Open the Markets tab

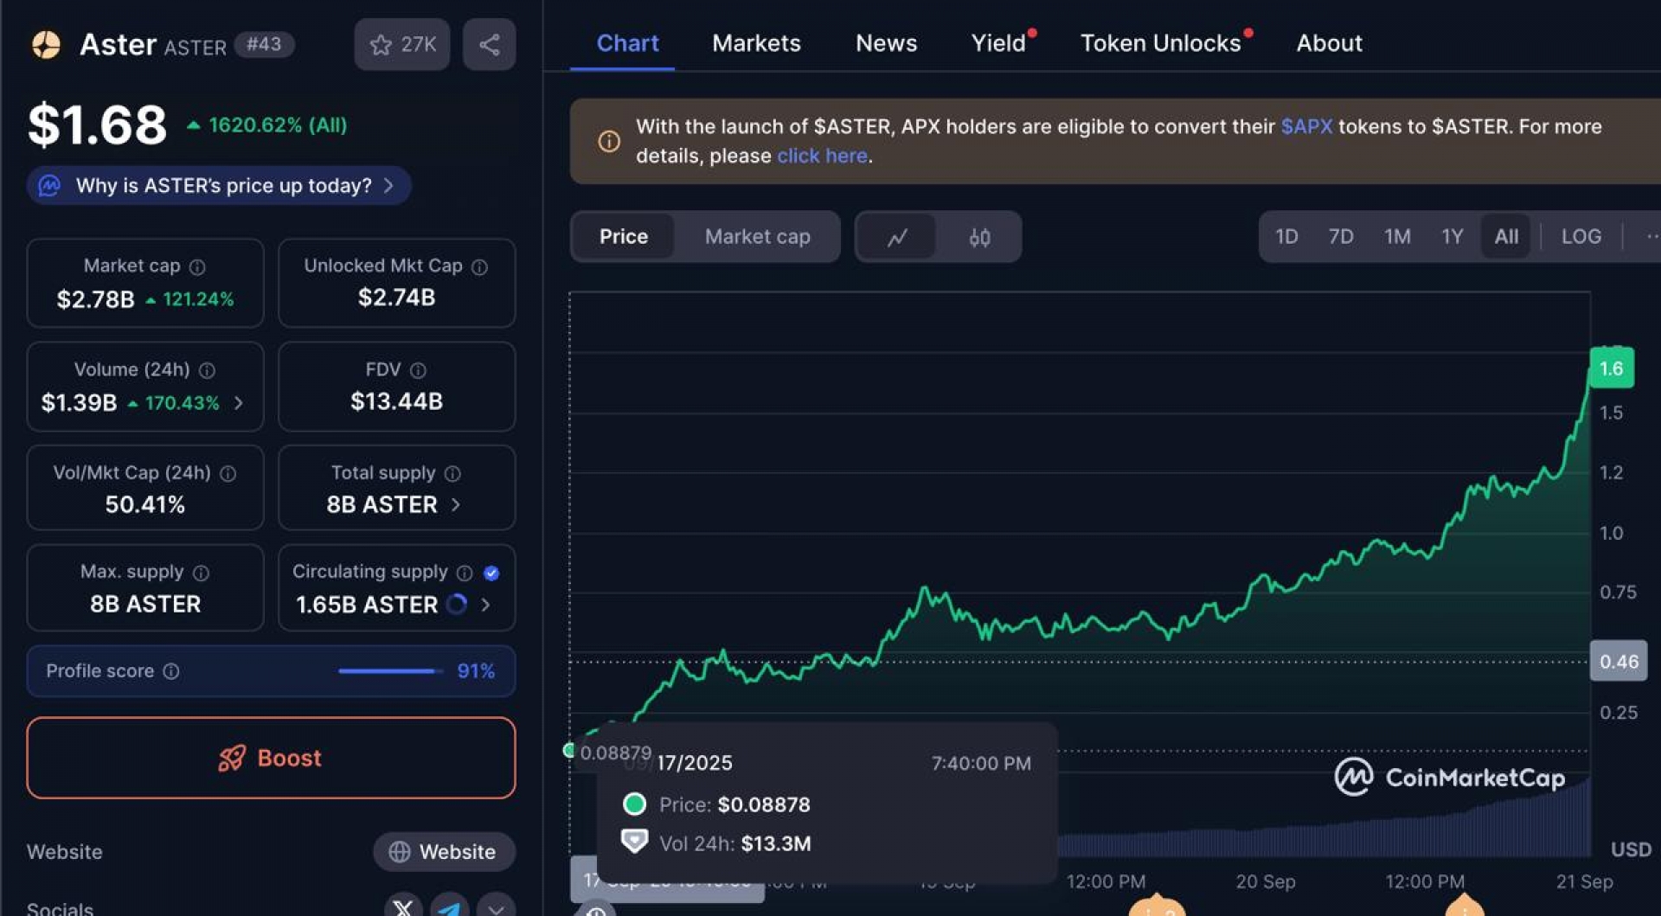[x=756, y=43]
